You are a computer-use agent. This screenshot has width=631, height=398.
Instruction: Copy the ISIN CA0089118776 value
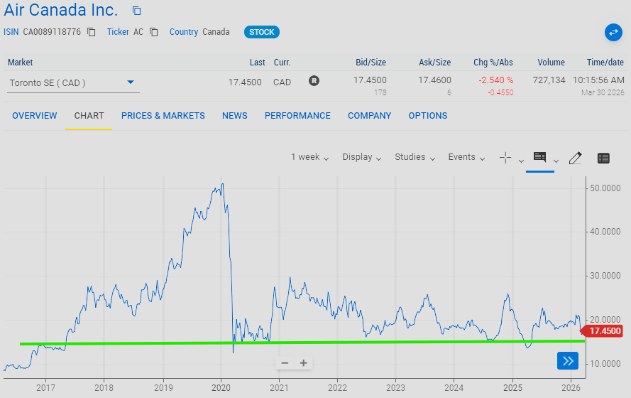pos(92,32)
